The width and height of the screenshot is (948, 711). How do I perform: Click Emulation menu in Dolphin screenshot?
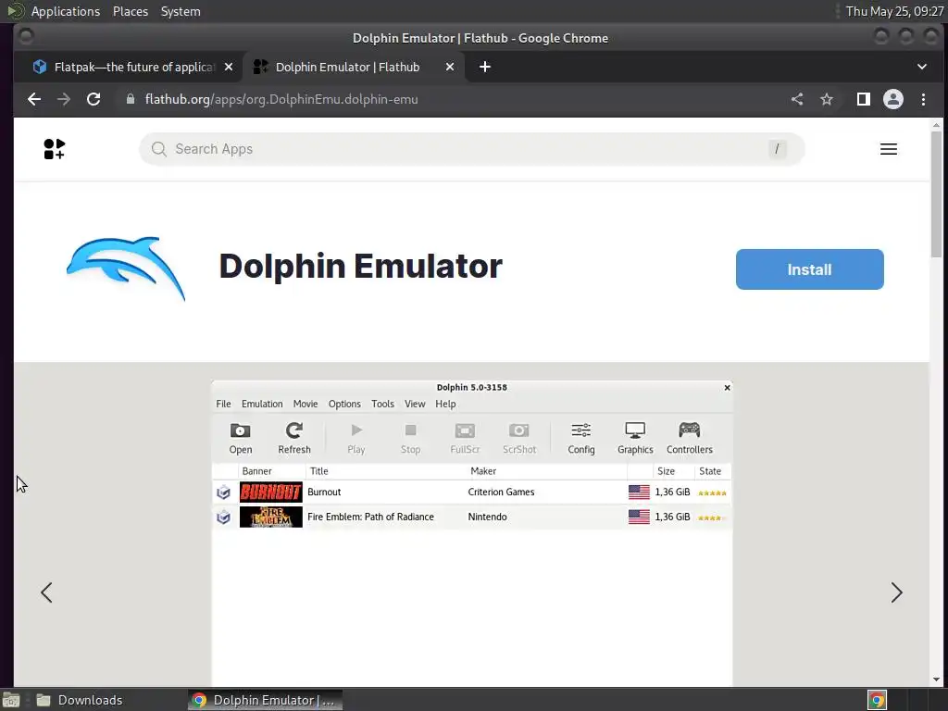tap(262, 404)
